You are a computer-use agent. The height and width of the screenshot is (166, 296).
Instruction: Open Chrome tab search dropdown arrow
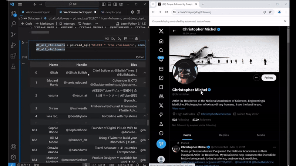coord(153,4)
